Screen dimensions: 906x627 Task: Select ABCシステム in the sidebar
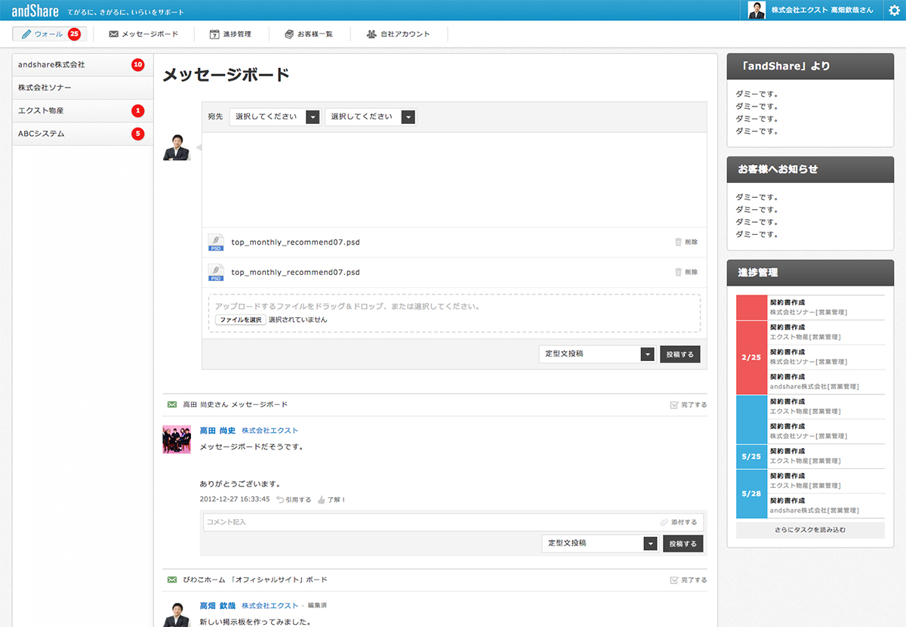pos(83,134)
